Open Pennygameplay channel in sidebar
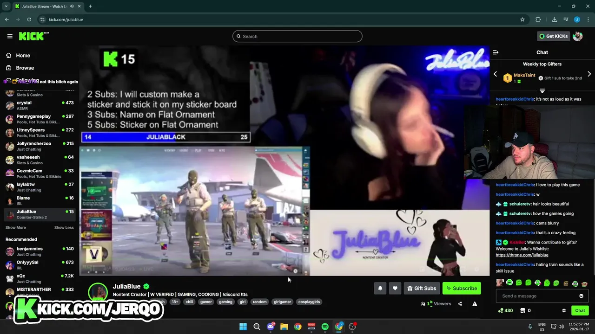The width and height of the screenshot is (595, 334). click(x=40, y=119)
